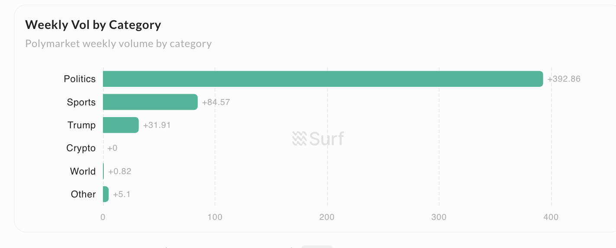The image size is (616, 248).
Task: Click the World category label
Action: tap(83, 172)
